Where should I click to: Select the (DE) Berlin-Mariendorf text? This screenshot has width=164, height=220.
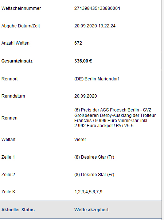tap(97, 79)
